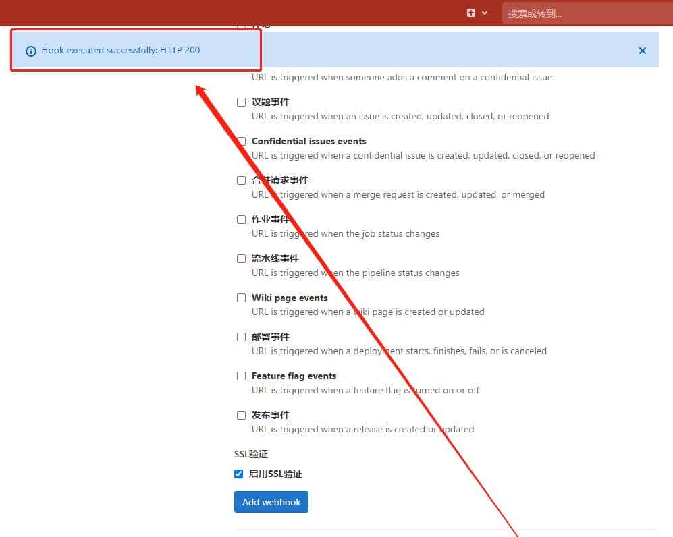Dismiss the blue notification banner
Viewport: 673px width, 537px height.
tap(642, 50)
